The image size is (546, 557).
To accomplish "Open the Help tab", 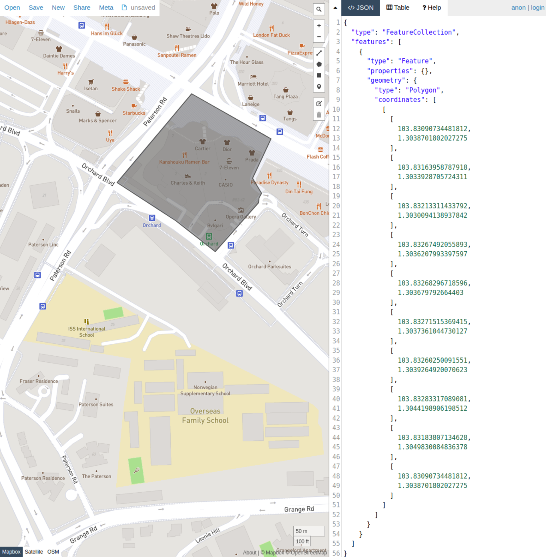I will (432, 8).
